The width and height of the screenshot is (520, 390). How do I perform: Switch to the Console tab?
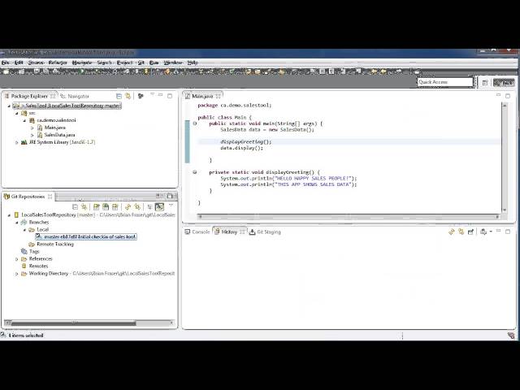(197, 232)
